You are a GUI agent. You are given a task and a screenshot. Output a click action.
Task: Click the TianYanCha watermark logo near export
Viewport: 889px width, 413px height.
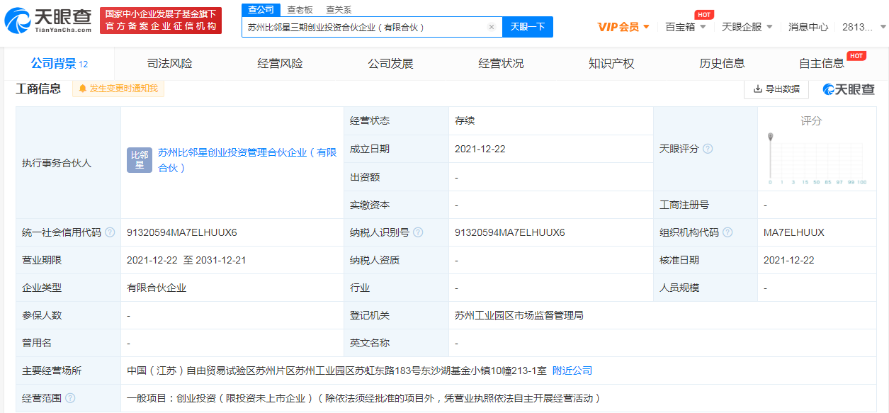[x=849, y=89]
